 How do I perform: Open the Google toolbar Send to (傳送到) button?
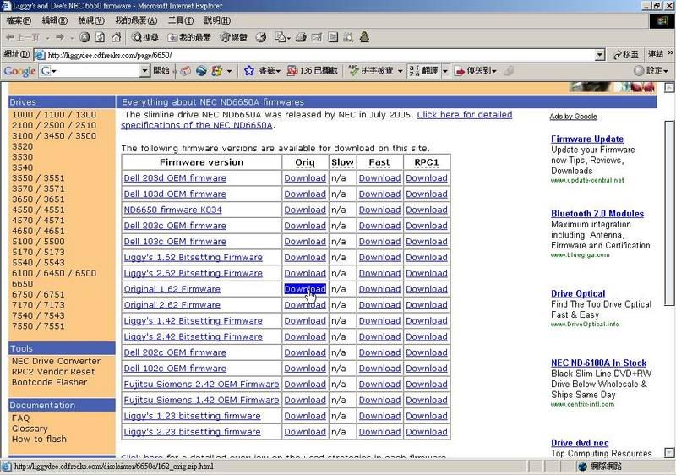476,71
